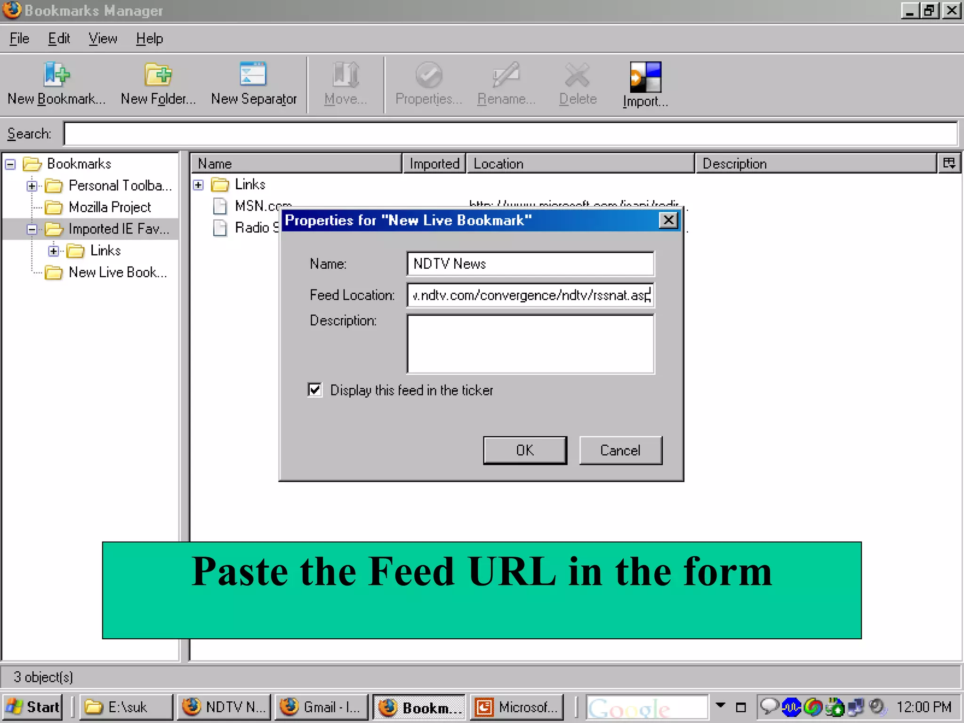Sort by the Description column header

[816, 163]
